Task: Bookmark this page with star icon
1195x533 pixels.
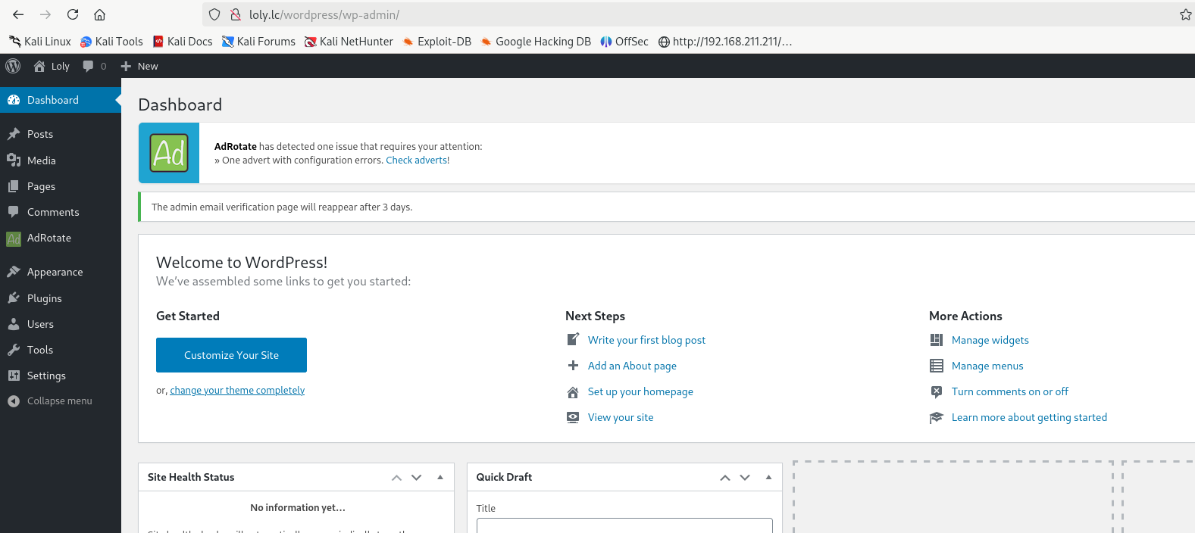Action: [x=1185, y=14]
